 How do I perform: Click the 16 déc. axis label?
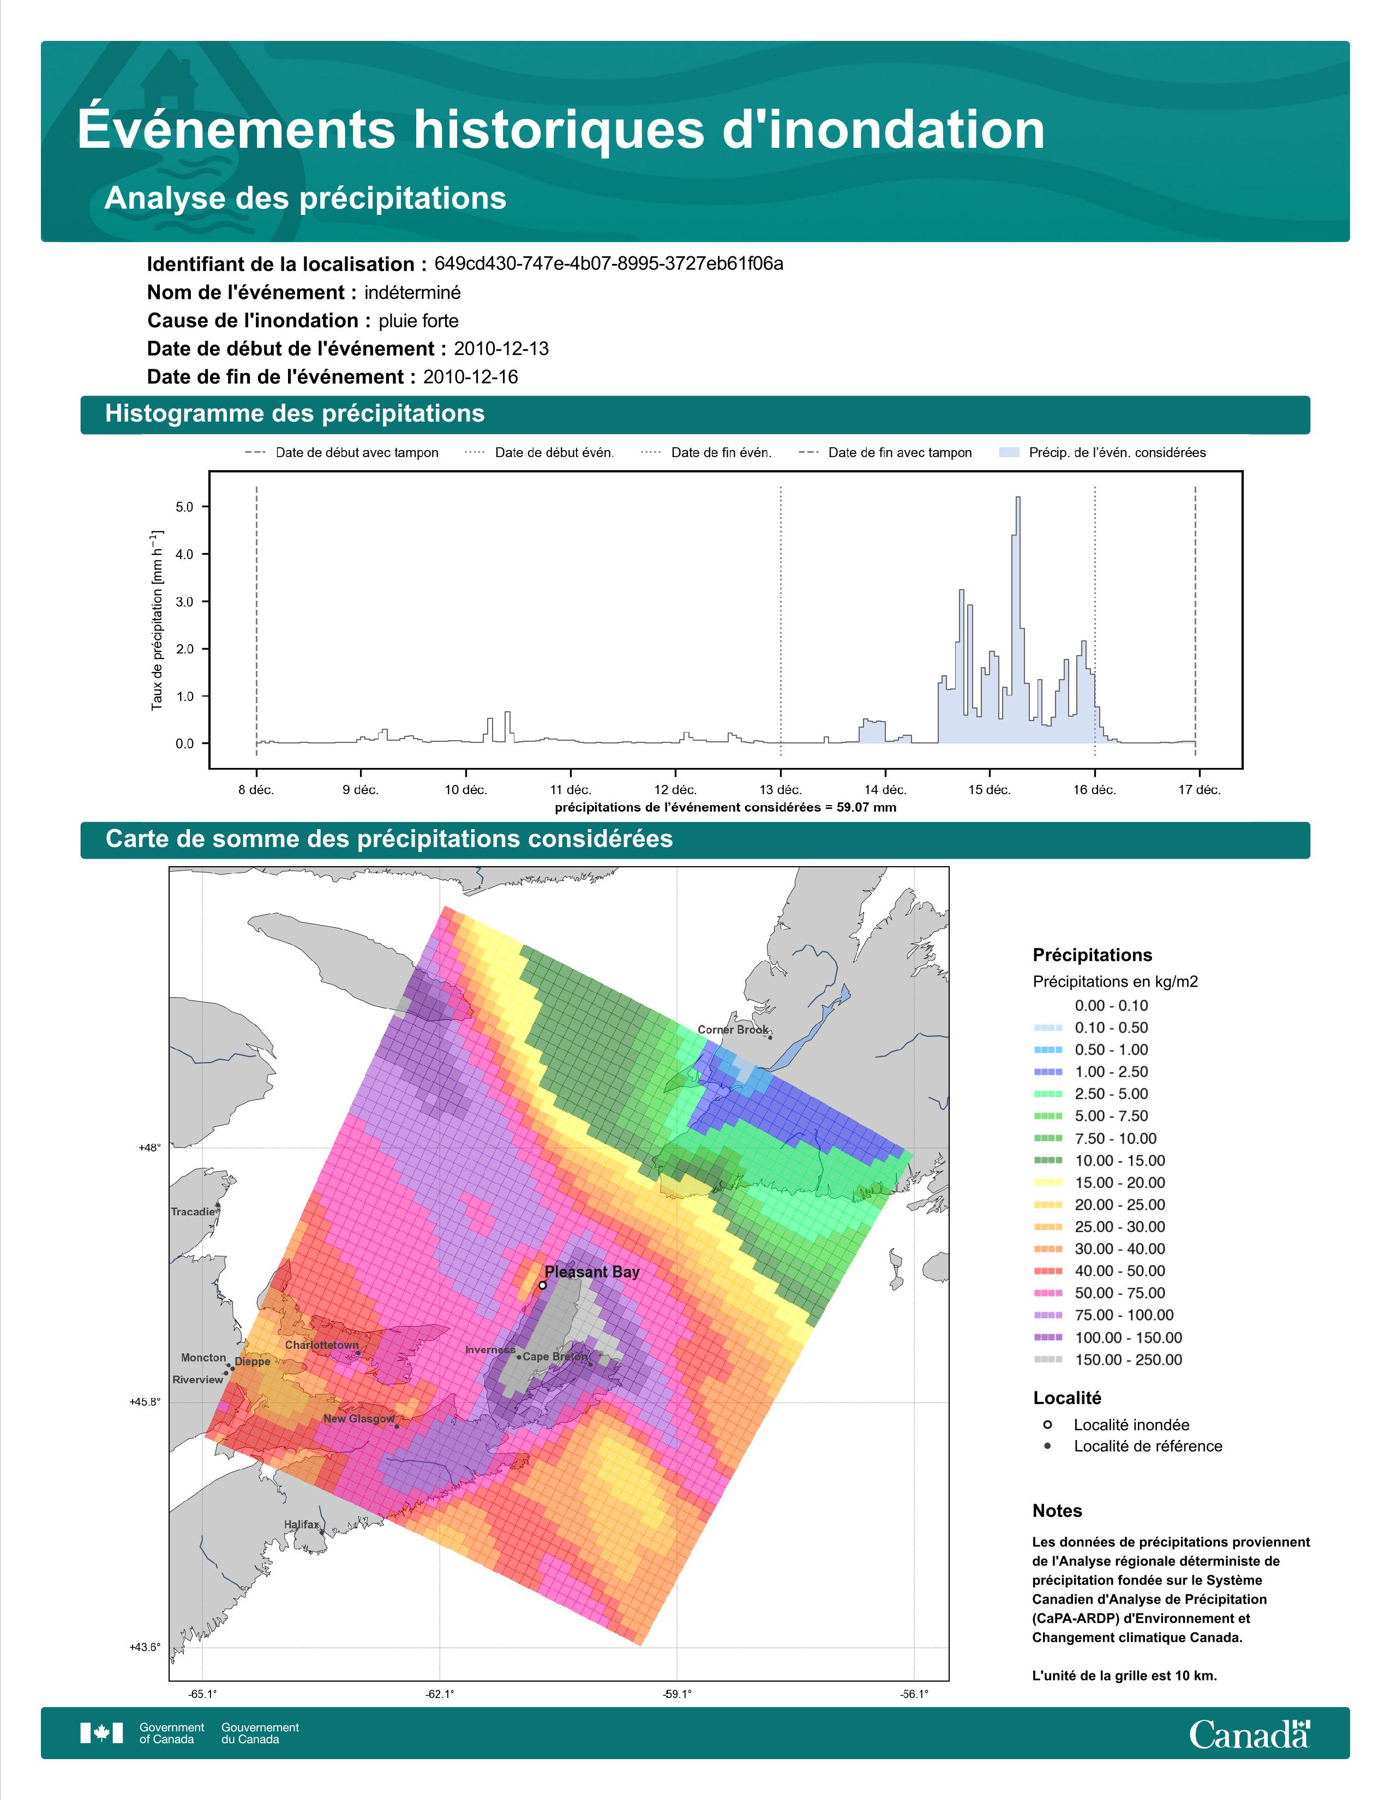click(x=1094, y=790)
